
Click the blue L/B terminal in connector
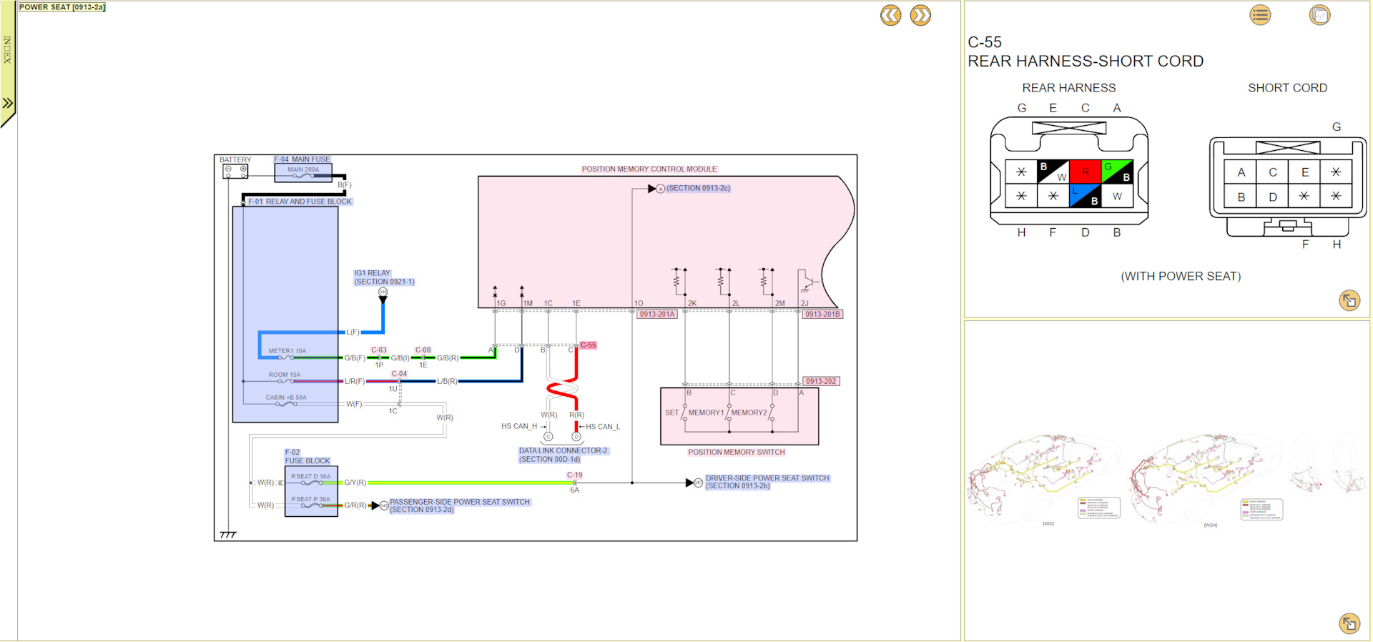[x=1085, y=196]
